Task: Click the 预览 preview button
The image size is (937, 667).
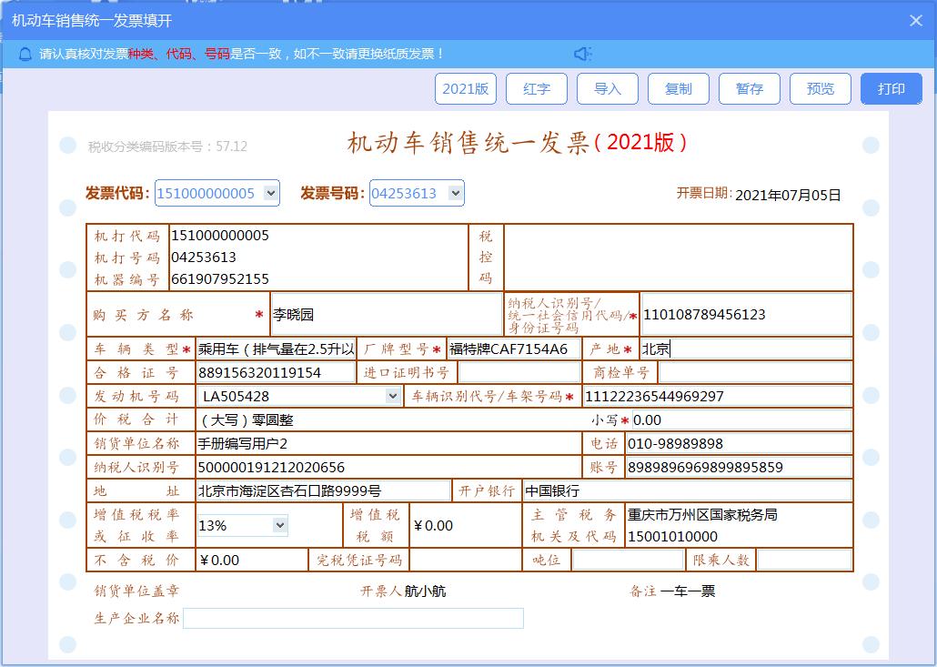Action: [820, 88]
